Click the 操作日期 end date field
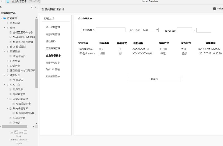 tap(204, 30)
